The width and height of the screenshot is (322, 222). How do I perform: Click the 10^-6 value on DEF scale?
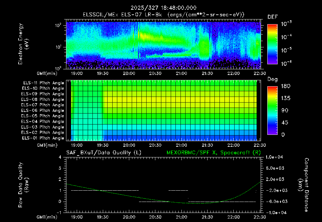pos(286,63)
